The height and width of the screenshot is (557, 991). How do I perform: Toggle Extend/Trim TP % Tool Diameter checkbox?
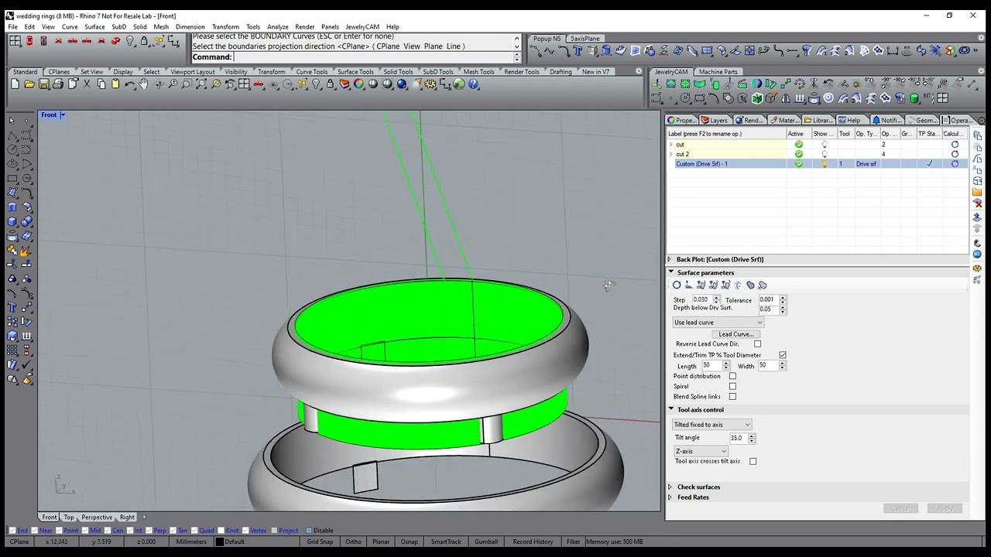pos(783,355)
